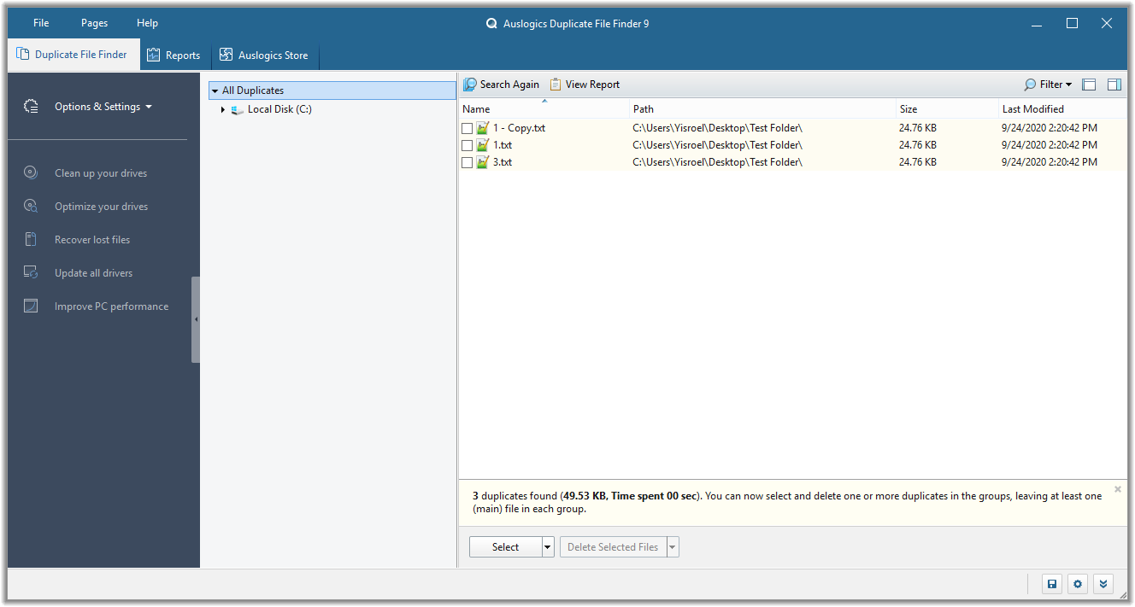Open the Pages menu
Viewport: 1135px width, 607px height.
coord(94,23)
